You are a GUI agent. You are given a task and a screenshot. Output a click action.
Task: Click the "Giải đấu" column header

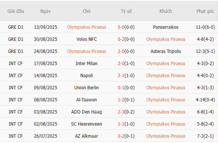[x=16, y=11]
